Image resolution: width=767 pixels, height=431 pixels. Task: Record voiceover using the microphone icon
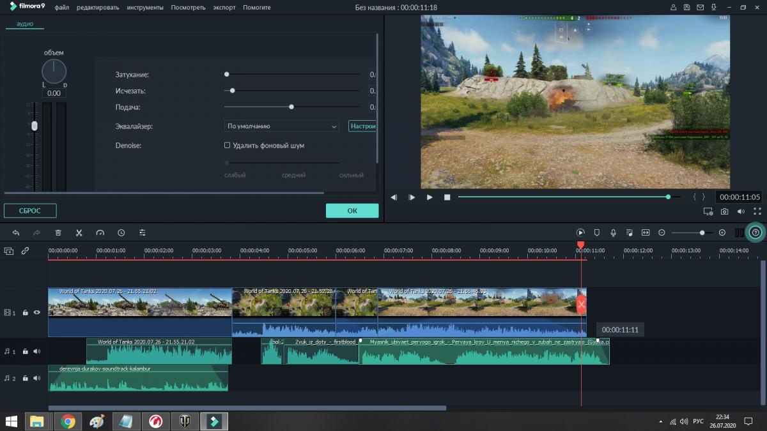pyautogui.click(x=613, y=233)
